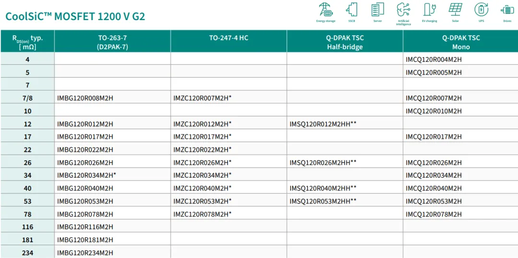Image resolution: width=518 pixels, height=258 pixels.
Task: Select part IMBG120R234M2H
Action: (85, 253)
